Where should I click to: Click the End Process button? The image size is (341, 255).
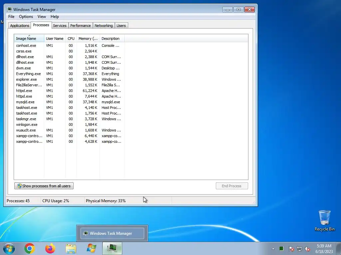232,186
